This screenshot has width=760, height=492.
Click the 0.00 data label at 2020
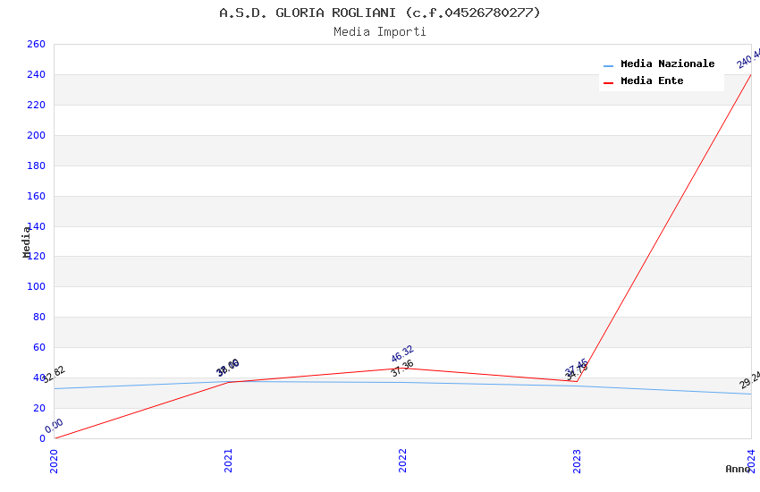[x=54, y=426]
